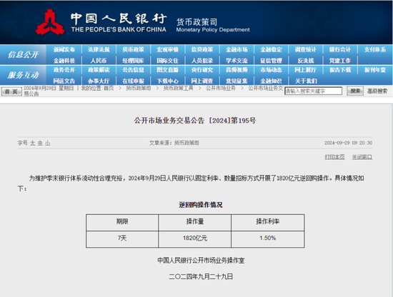The width and height of the screenshot is (393, 297).
Task: Go to 人民币 navigation entry
Action: (x=99, y=61)
